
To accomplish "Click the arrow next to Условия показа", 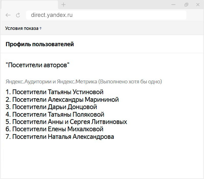I will [41, 28].
